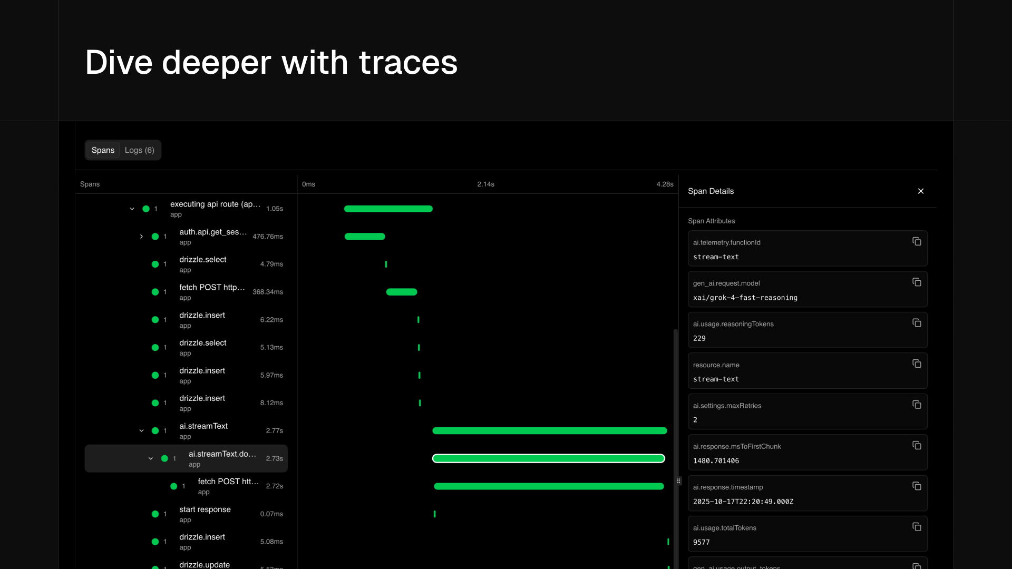Collapse the executing api route span
The height and width of the screenshot is (569, 1012).
coord(132,209)
